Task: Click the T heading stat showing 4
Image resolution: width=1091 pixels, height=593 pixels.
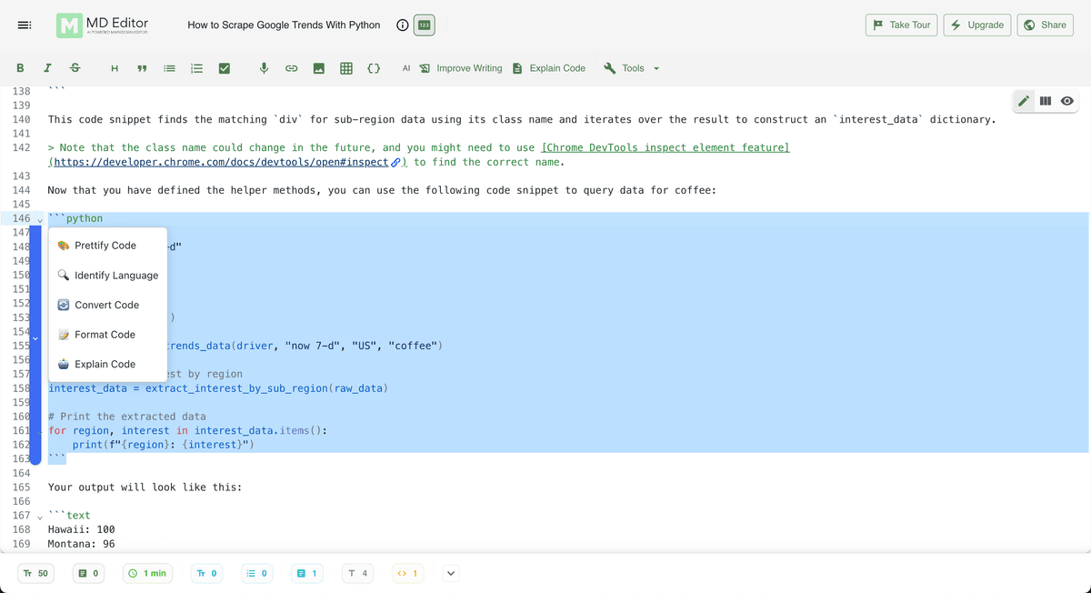Action: click(357, 573)
